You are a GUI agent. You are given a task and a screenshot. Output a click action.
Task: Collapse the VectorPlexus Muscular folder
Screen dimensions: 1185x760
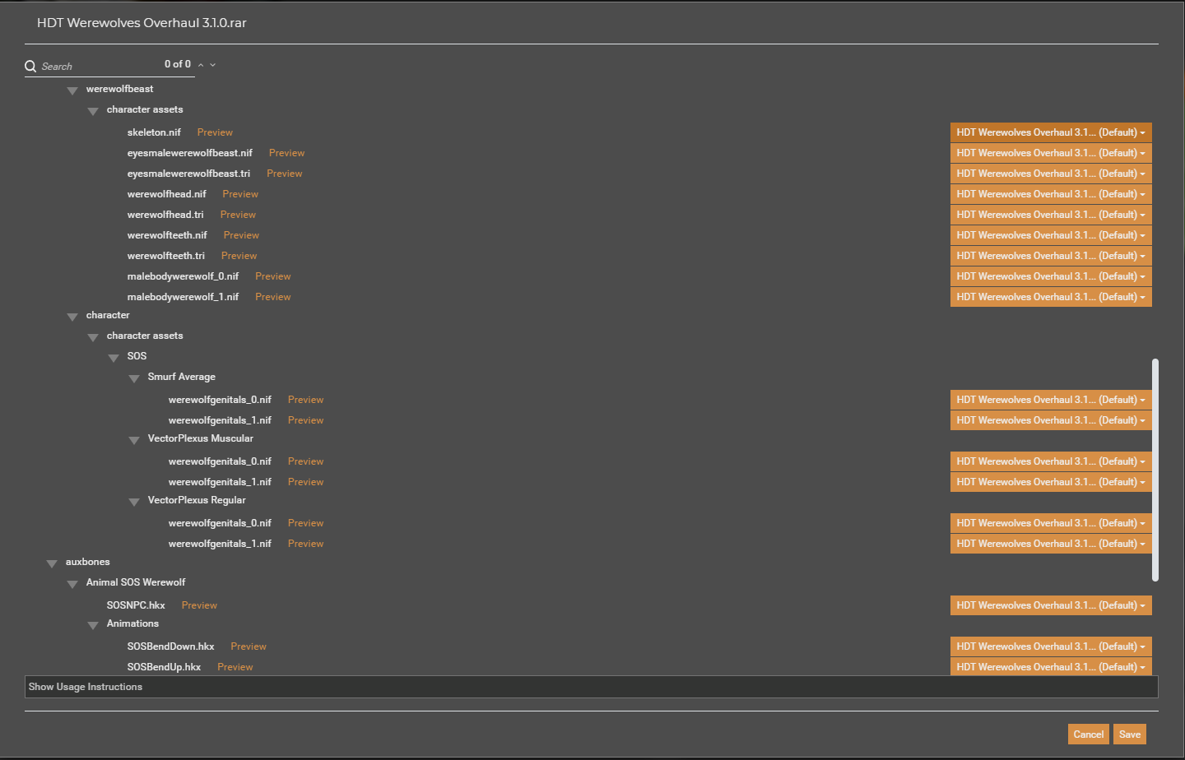[x=134, y=440]
